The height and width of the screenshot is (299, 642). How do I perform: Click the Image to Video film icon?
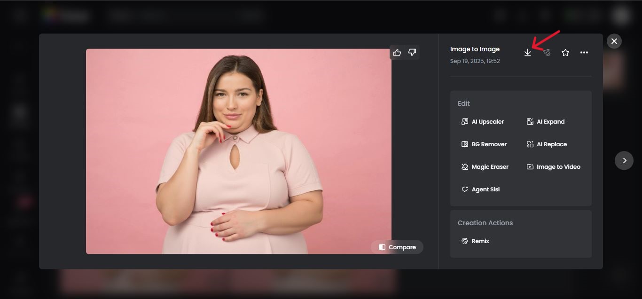pos(530,166)
